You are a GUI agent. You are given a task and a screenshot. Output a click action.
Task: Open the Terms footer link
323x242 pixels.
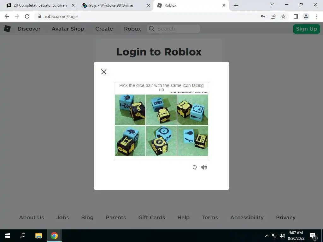coord(210,217)
